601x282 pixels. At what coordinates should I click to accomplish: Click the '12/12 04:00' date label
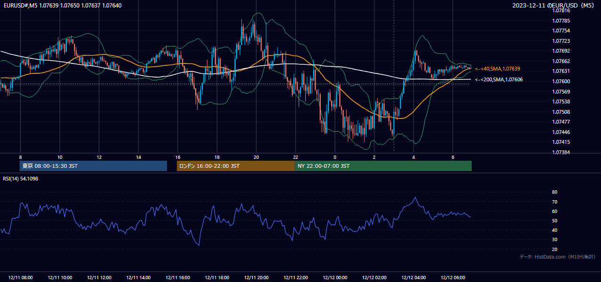[413, 278]
